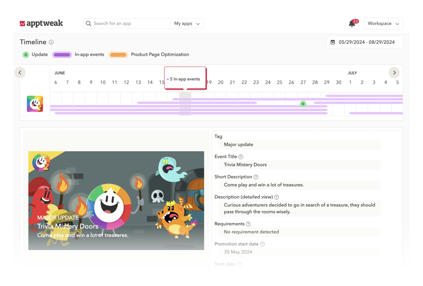This screenshot has height=286, width=423.
Task: Click the green update marker on June 27
Action: click(x=303, y=104)
